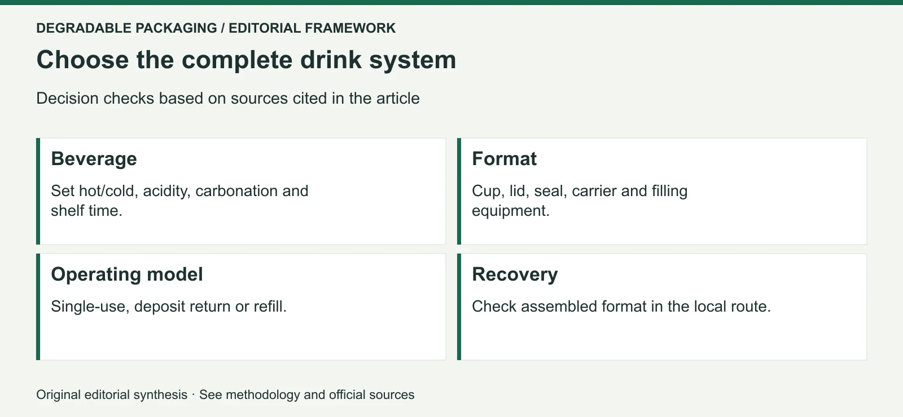Click 'Cup, lid, seal, carrier' description text
This screenshot has width=903, height=417.
[580, 201]
